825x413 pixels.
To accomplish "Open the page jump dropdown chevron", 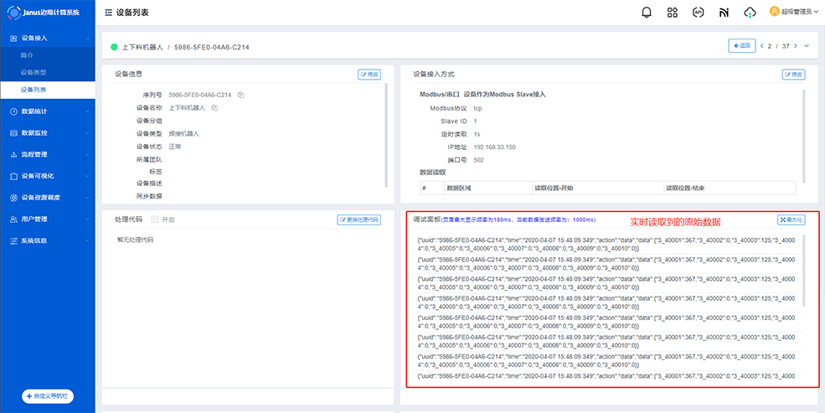I will pos(807,46).
